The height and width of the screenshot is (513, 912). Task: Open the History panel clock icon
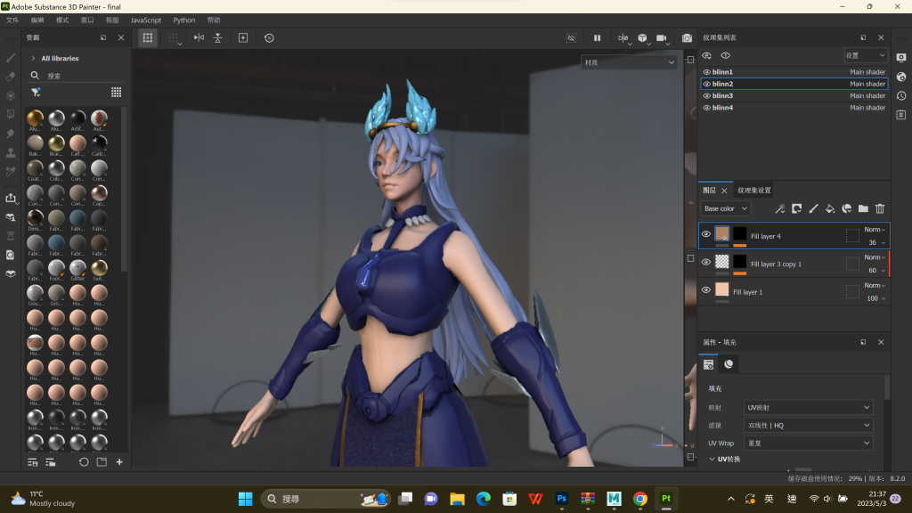pos(901,96)
